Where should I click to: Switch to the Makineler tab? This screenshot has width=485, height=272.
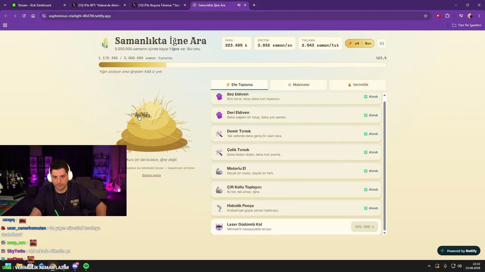point(299,85)
